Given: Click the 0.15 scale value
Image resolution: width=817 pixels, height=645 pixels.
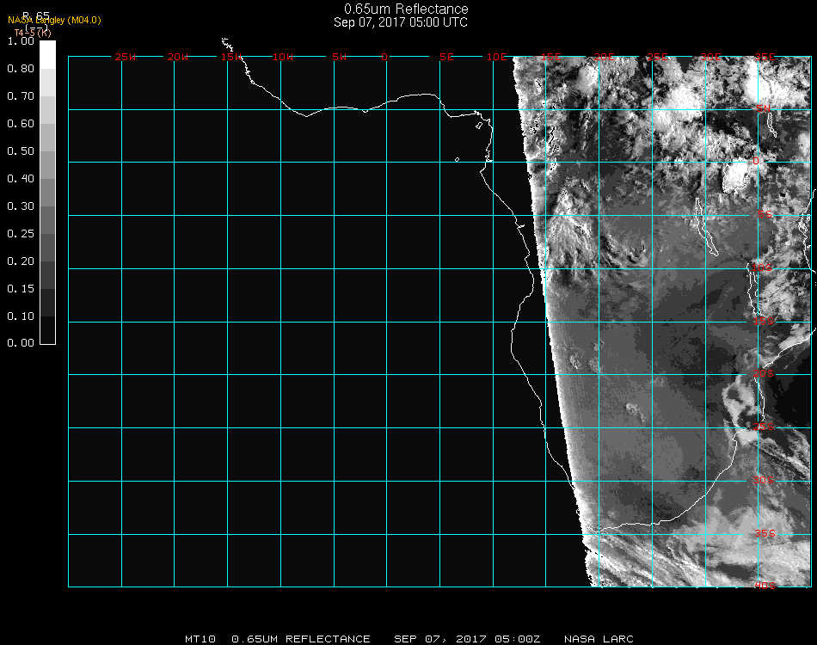Looking at the screenshot, I should click(x=21, y=289).
